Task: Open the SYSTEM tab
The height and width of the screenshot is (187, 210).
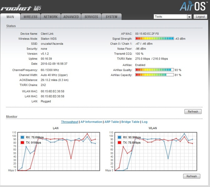Action: click(112, 17)
